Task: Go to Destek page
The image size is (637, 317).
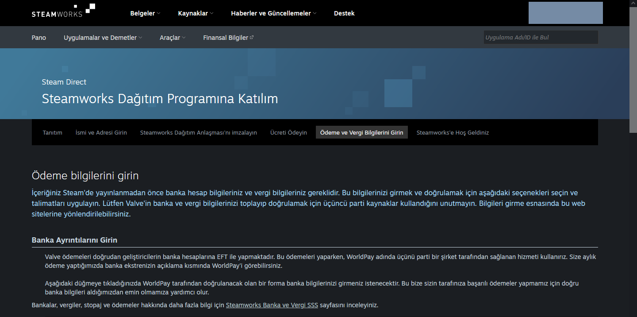Action: click(x=344, y=13)
